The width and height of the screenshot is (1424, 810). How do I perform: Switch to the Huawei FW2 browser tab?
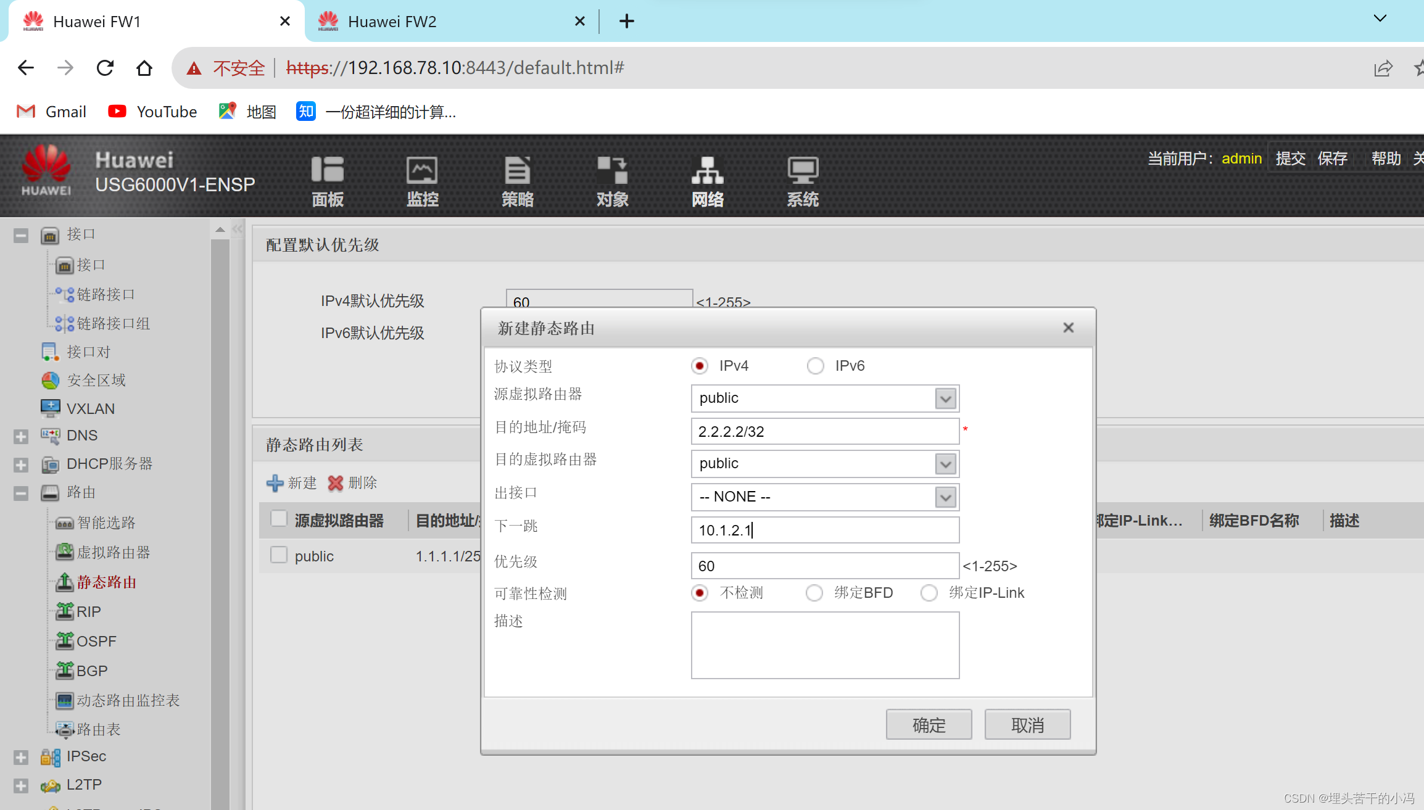[392, 22]
